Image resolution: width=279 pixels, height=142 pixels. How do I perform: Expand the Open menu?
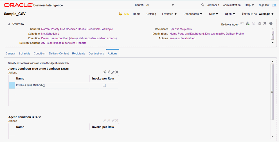click(x=230, y=14)
